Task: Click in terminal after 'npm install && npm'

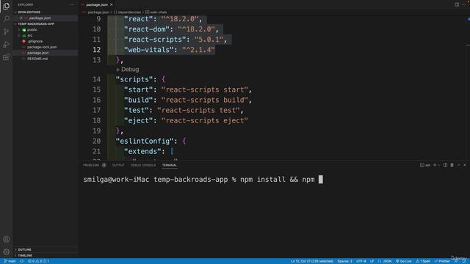Action: [321, 179]
